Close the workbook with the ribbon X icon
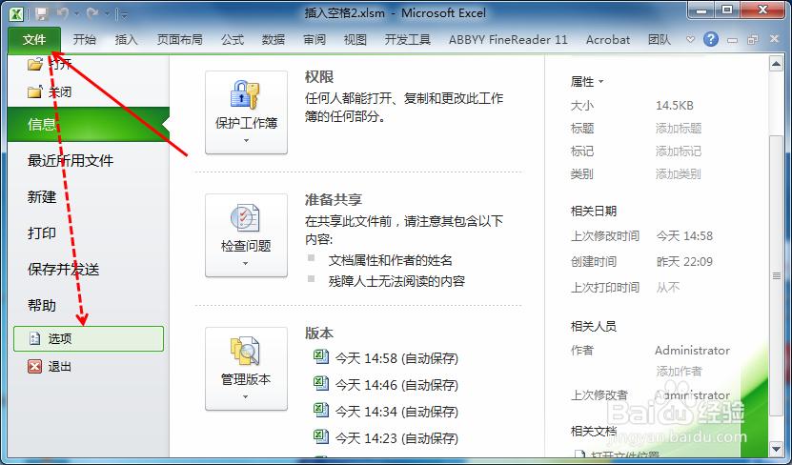 point(774,39)
